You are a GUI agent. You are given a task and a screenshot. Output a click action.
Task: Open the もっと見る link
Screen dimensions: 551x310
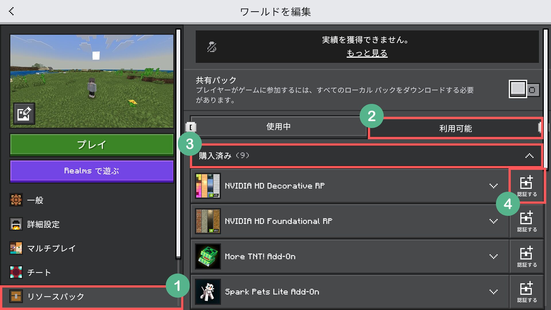(x=367, y=53)
